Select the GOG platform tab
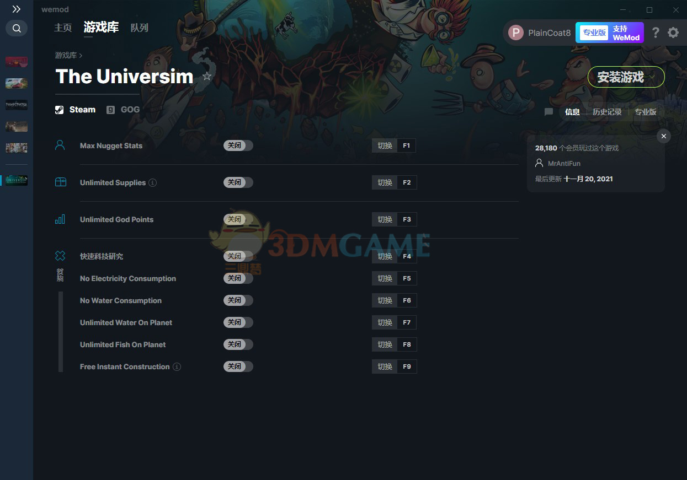This screenshot has width=687, height=480. coord(123,110)
